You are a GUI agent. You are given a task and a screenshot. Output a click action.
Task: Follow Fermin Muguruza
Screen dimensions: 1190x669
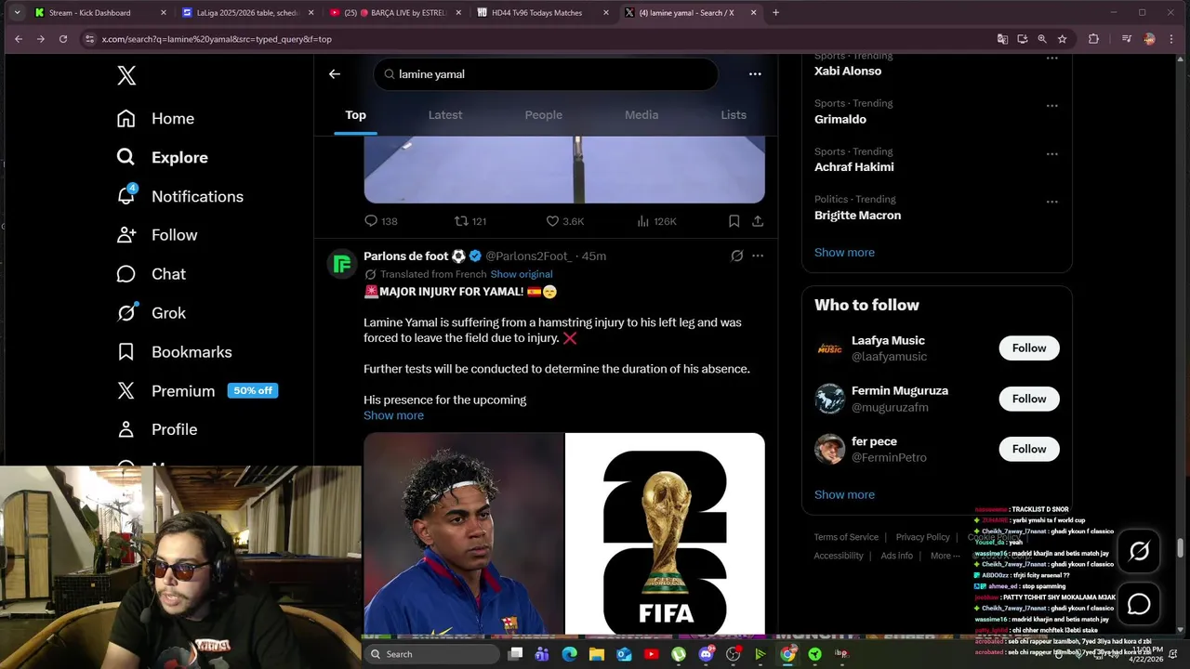click(x=1029, y=399)
